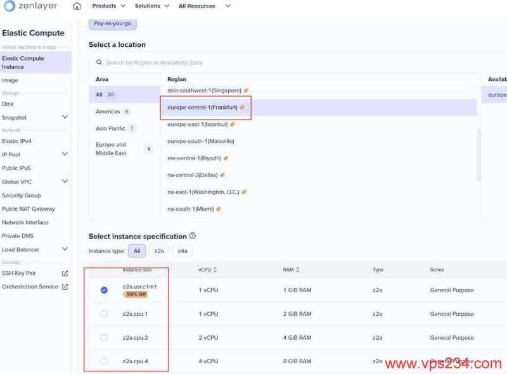
Task: Open SSH Key Pair external link icon
Action: point(65,273)
